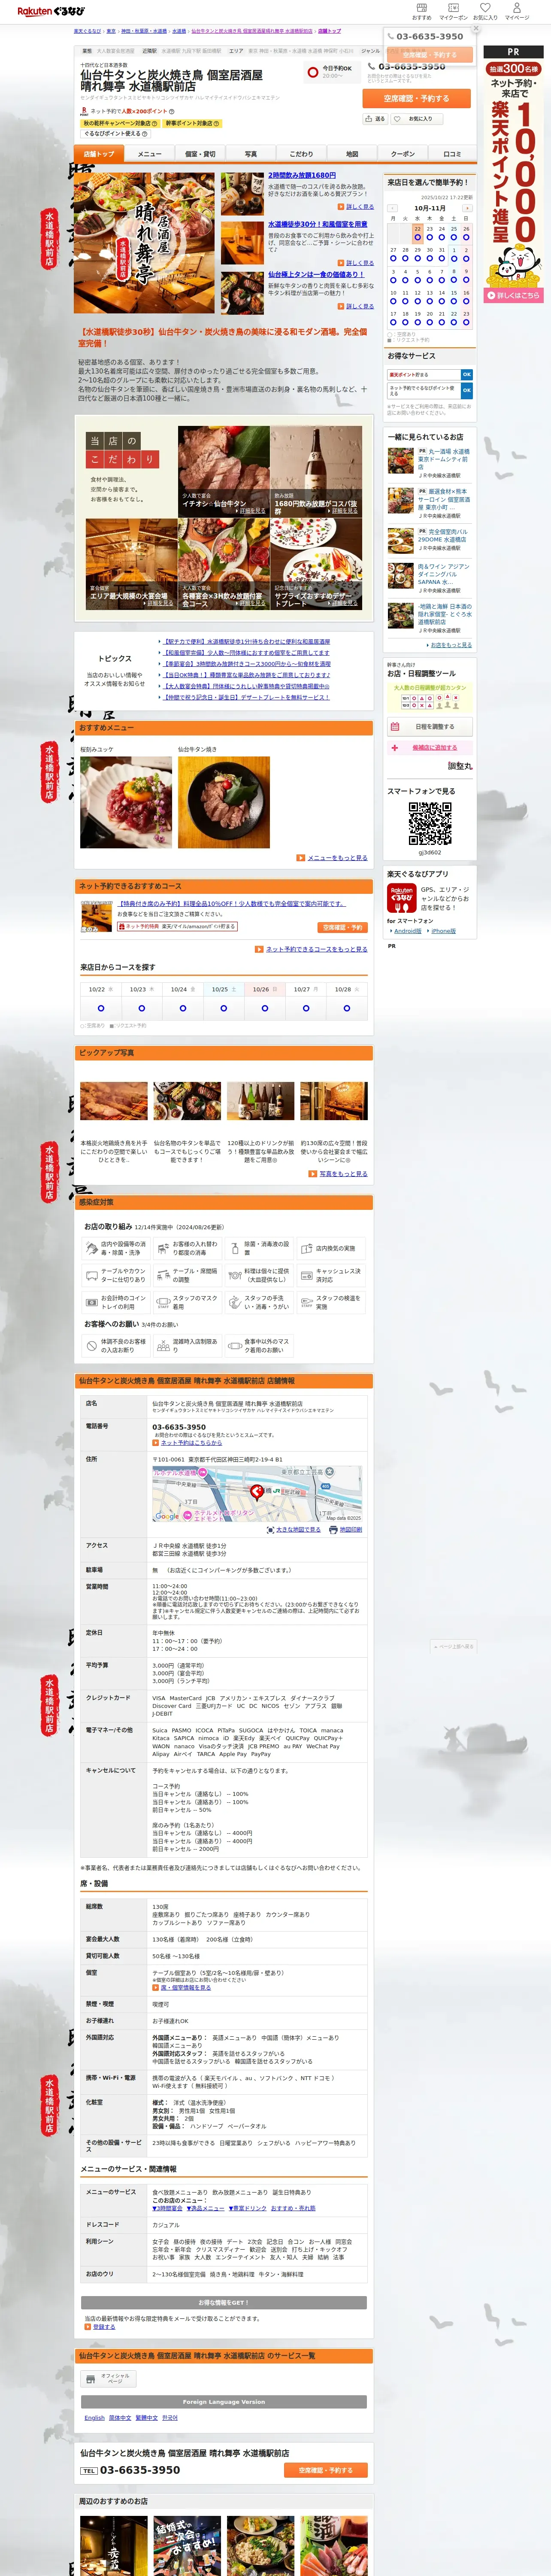This screenshot has height=2576, width=551.
Task: Switch to the 写真 tab
Action: click(x=250, y=154)
